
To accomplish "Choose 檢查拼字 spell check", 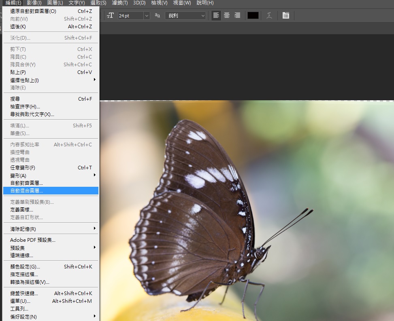I will pos(51,107).
